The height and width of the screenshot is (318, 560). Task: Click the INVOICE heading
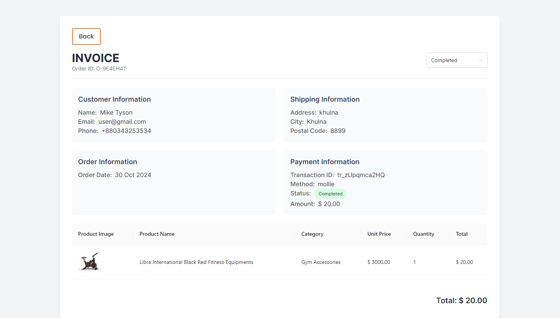(95, 58)
